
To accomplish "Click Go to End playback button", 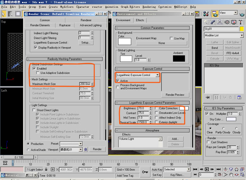I will 219,169.
